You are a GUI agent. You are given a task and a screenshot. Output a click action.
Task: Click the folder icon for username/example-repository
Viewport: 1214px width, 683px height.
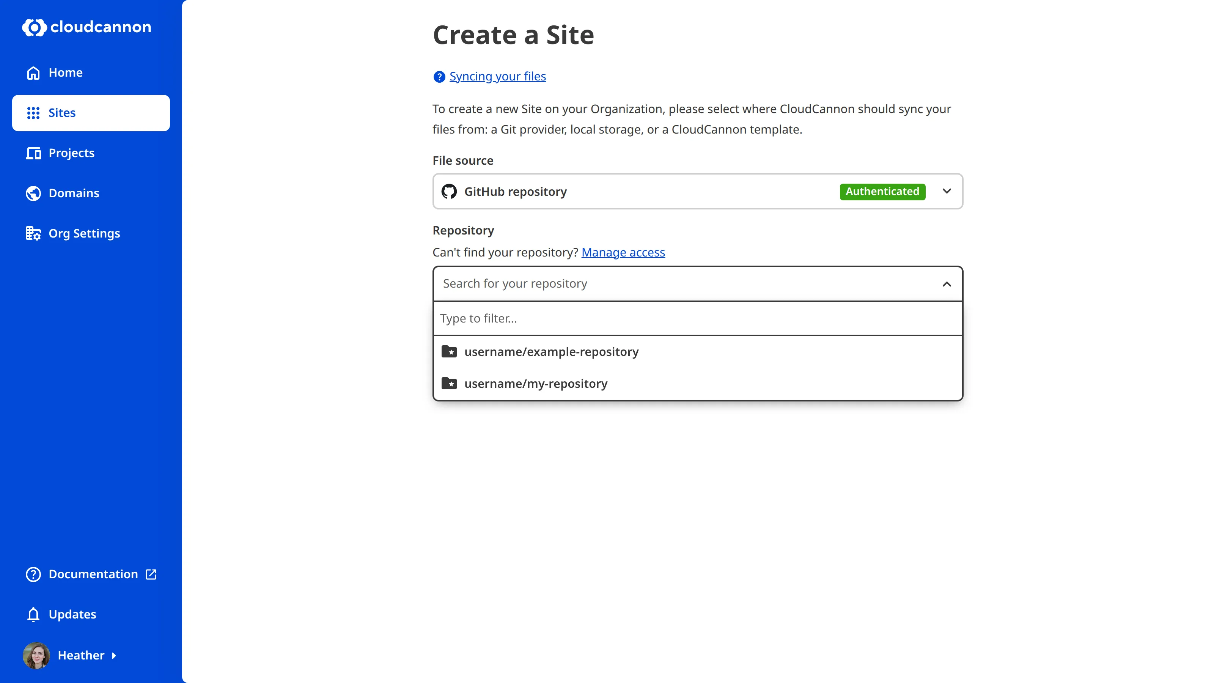(x=449, y=352)
